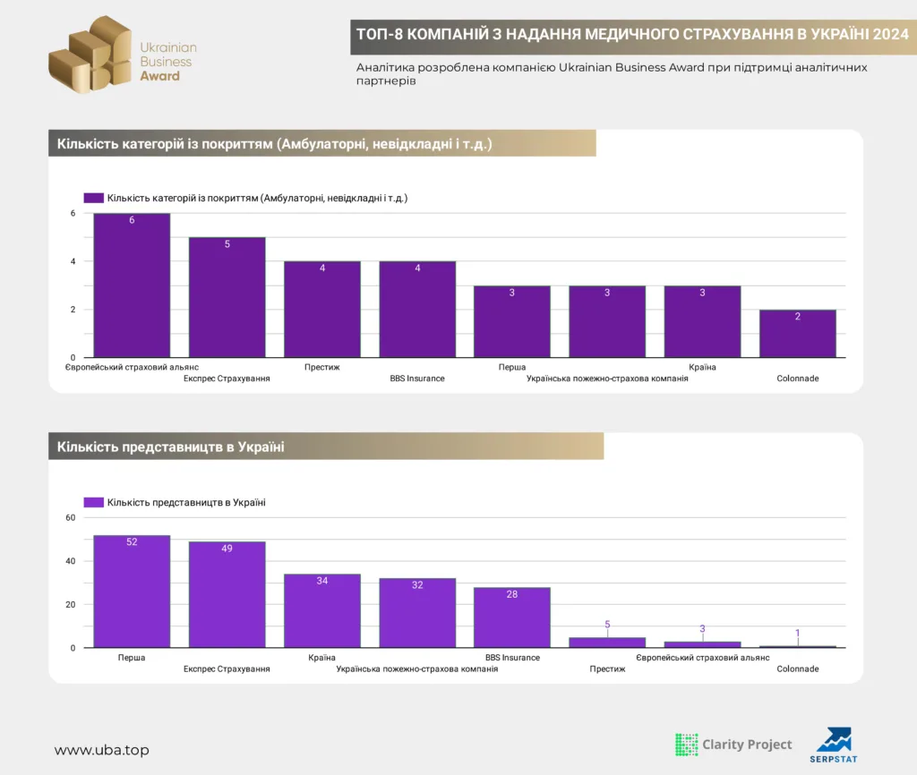
Task: Click the 'Експрес Страхування' label under bottom chart
Action: pos(227,669)
